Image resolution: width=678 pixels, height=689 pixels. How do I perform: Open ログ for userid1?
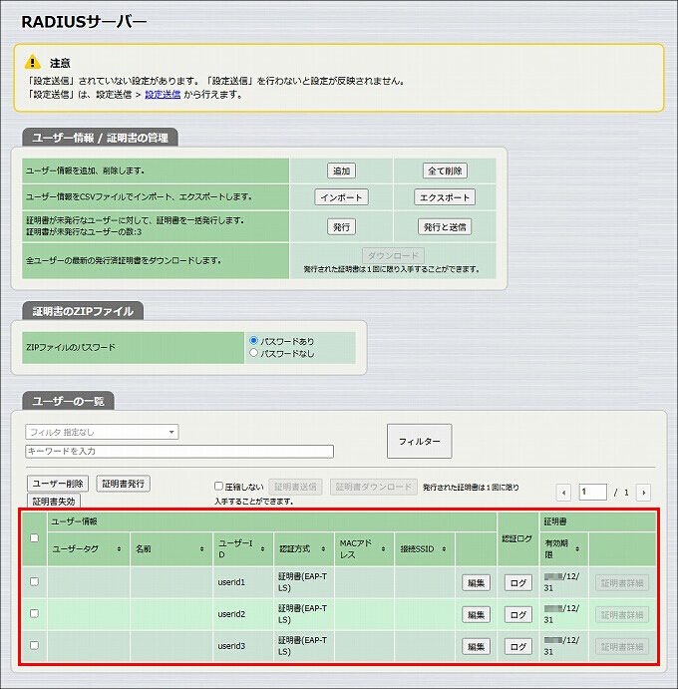point(518,583)
